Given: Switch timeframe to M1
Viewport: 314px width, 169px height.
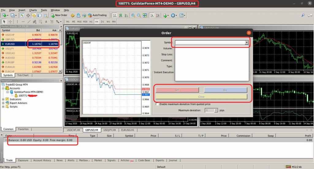Looking at the screenshot, I should [68, 22].
